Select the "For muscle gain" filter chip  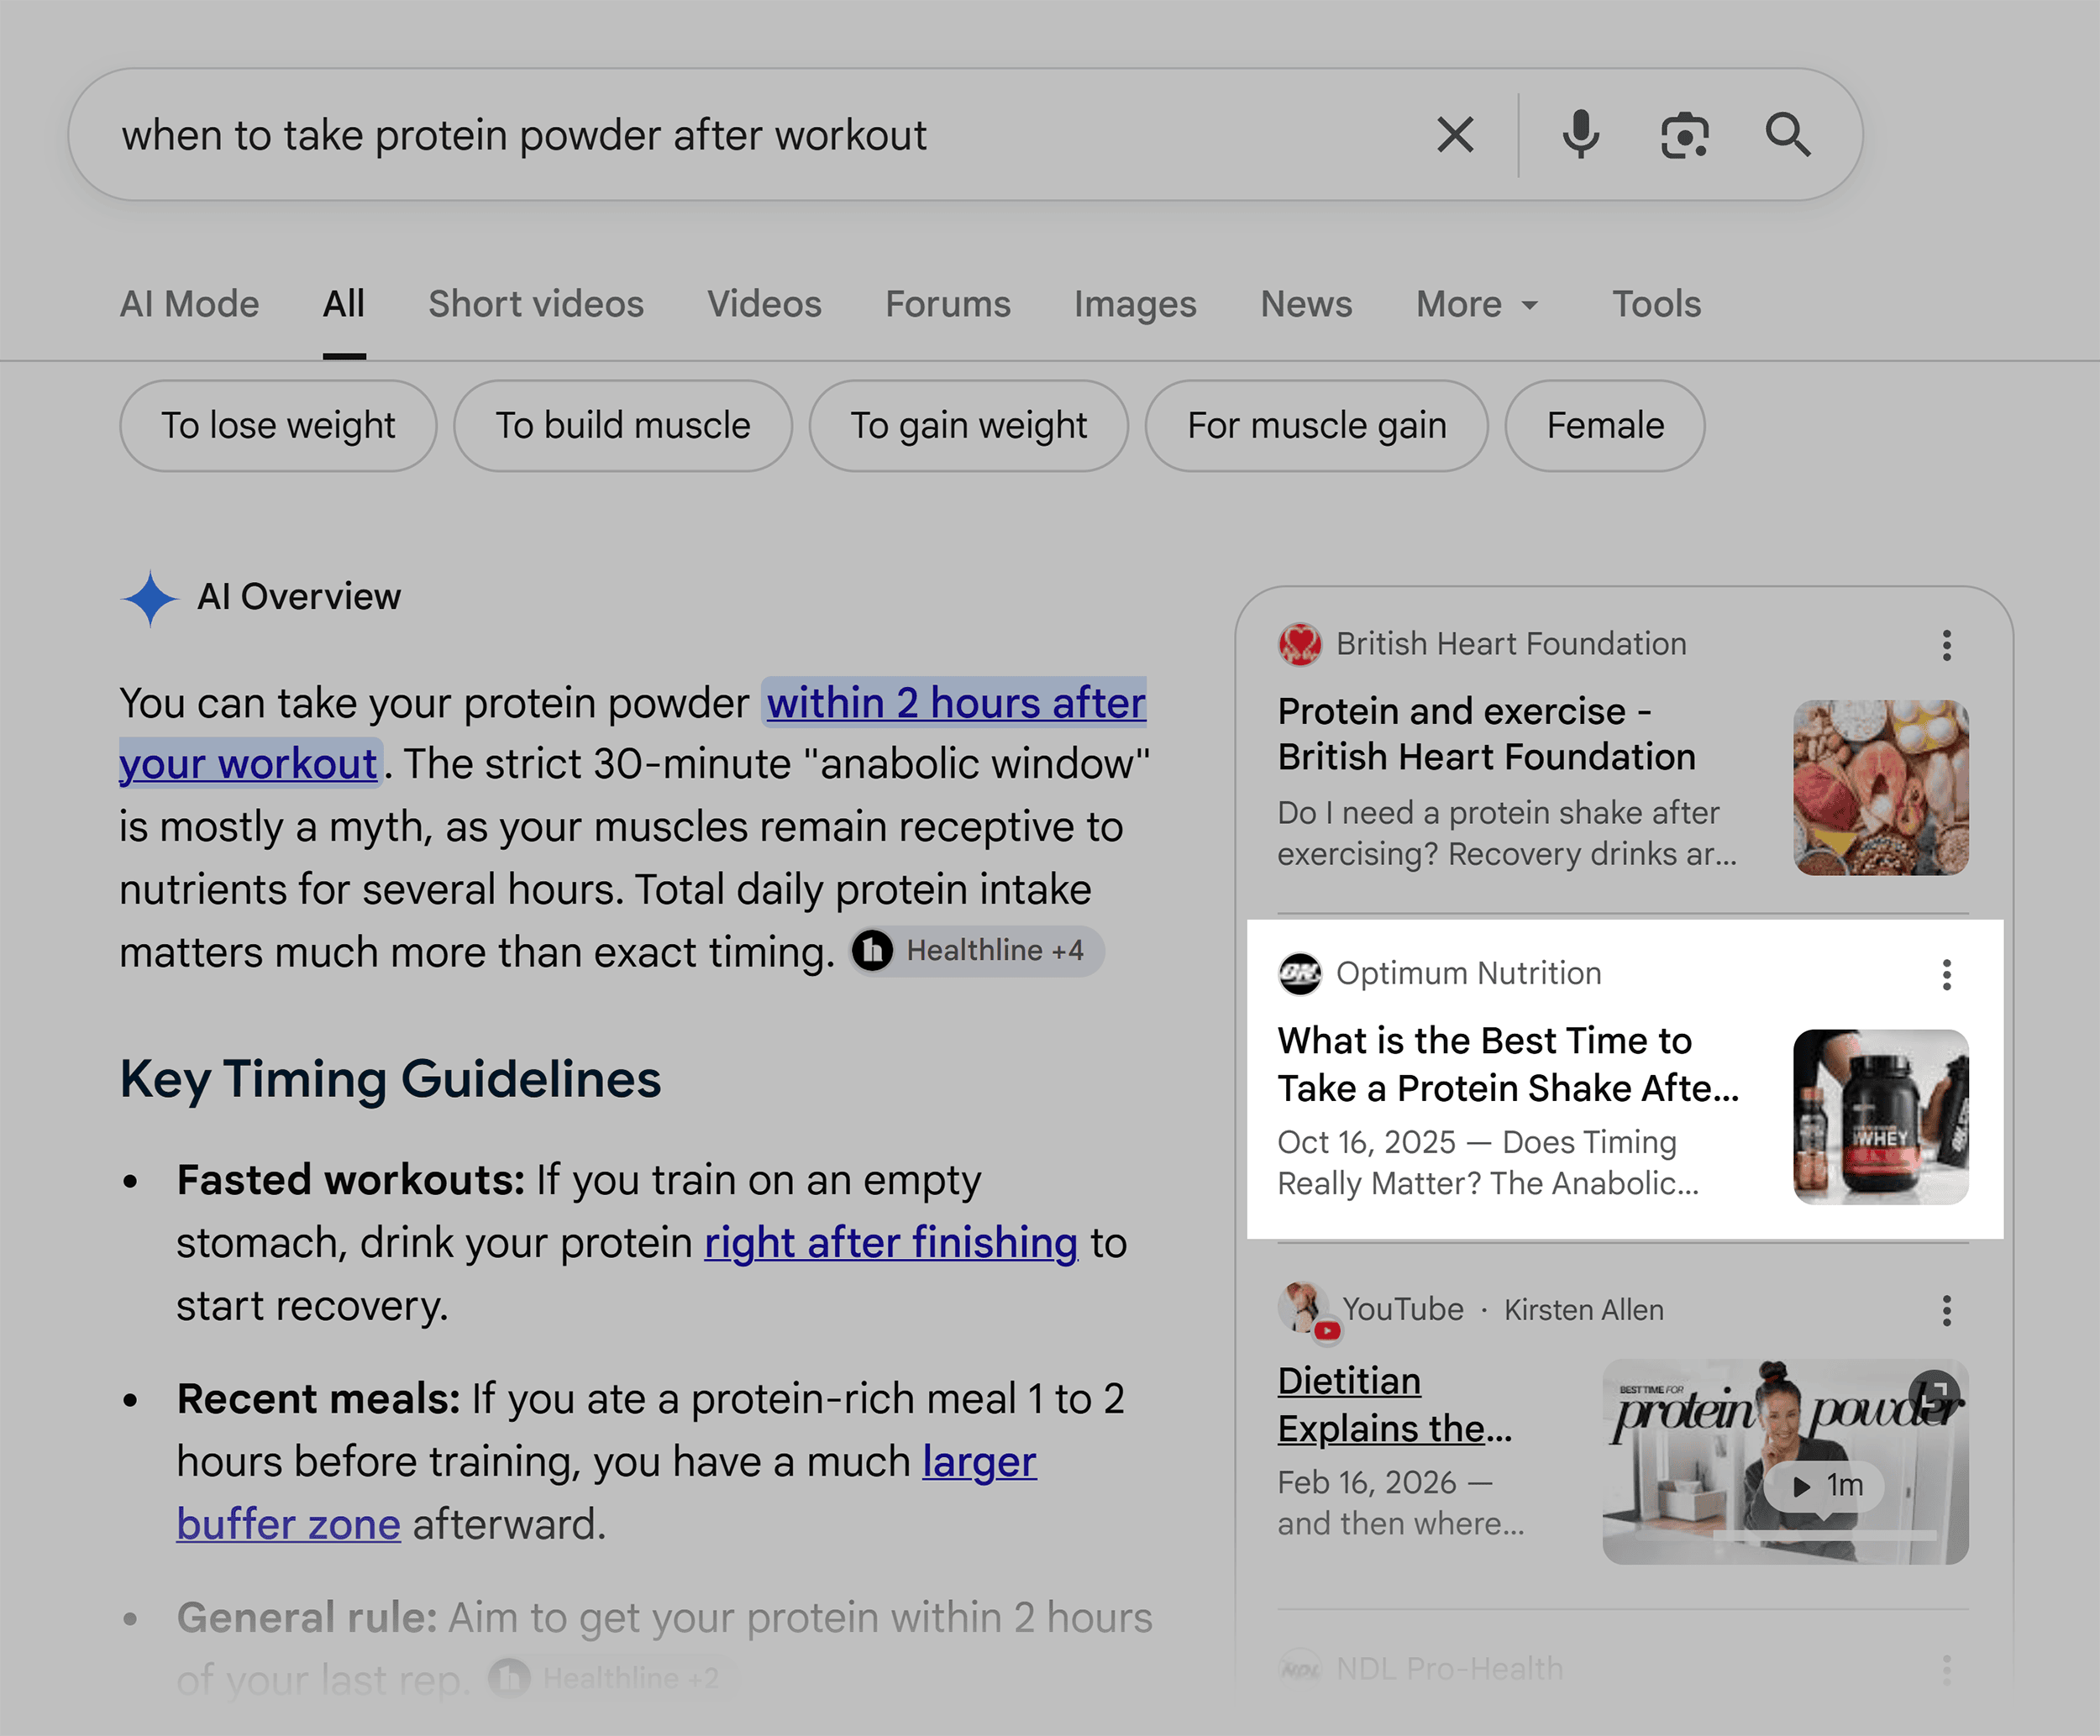[x=1316, y=426]
